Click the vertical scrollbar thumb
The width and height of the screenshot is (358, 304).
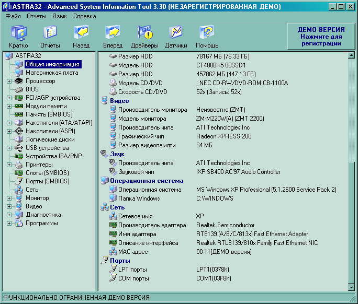coord(351,223)
